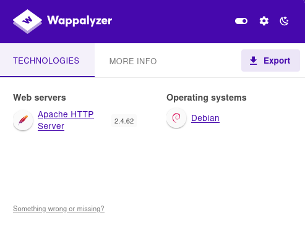Click the Debian swirl icon
The width and height of the screenshot is (305, 226).
tap(176, 118)
